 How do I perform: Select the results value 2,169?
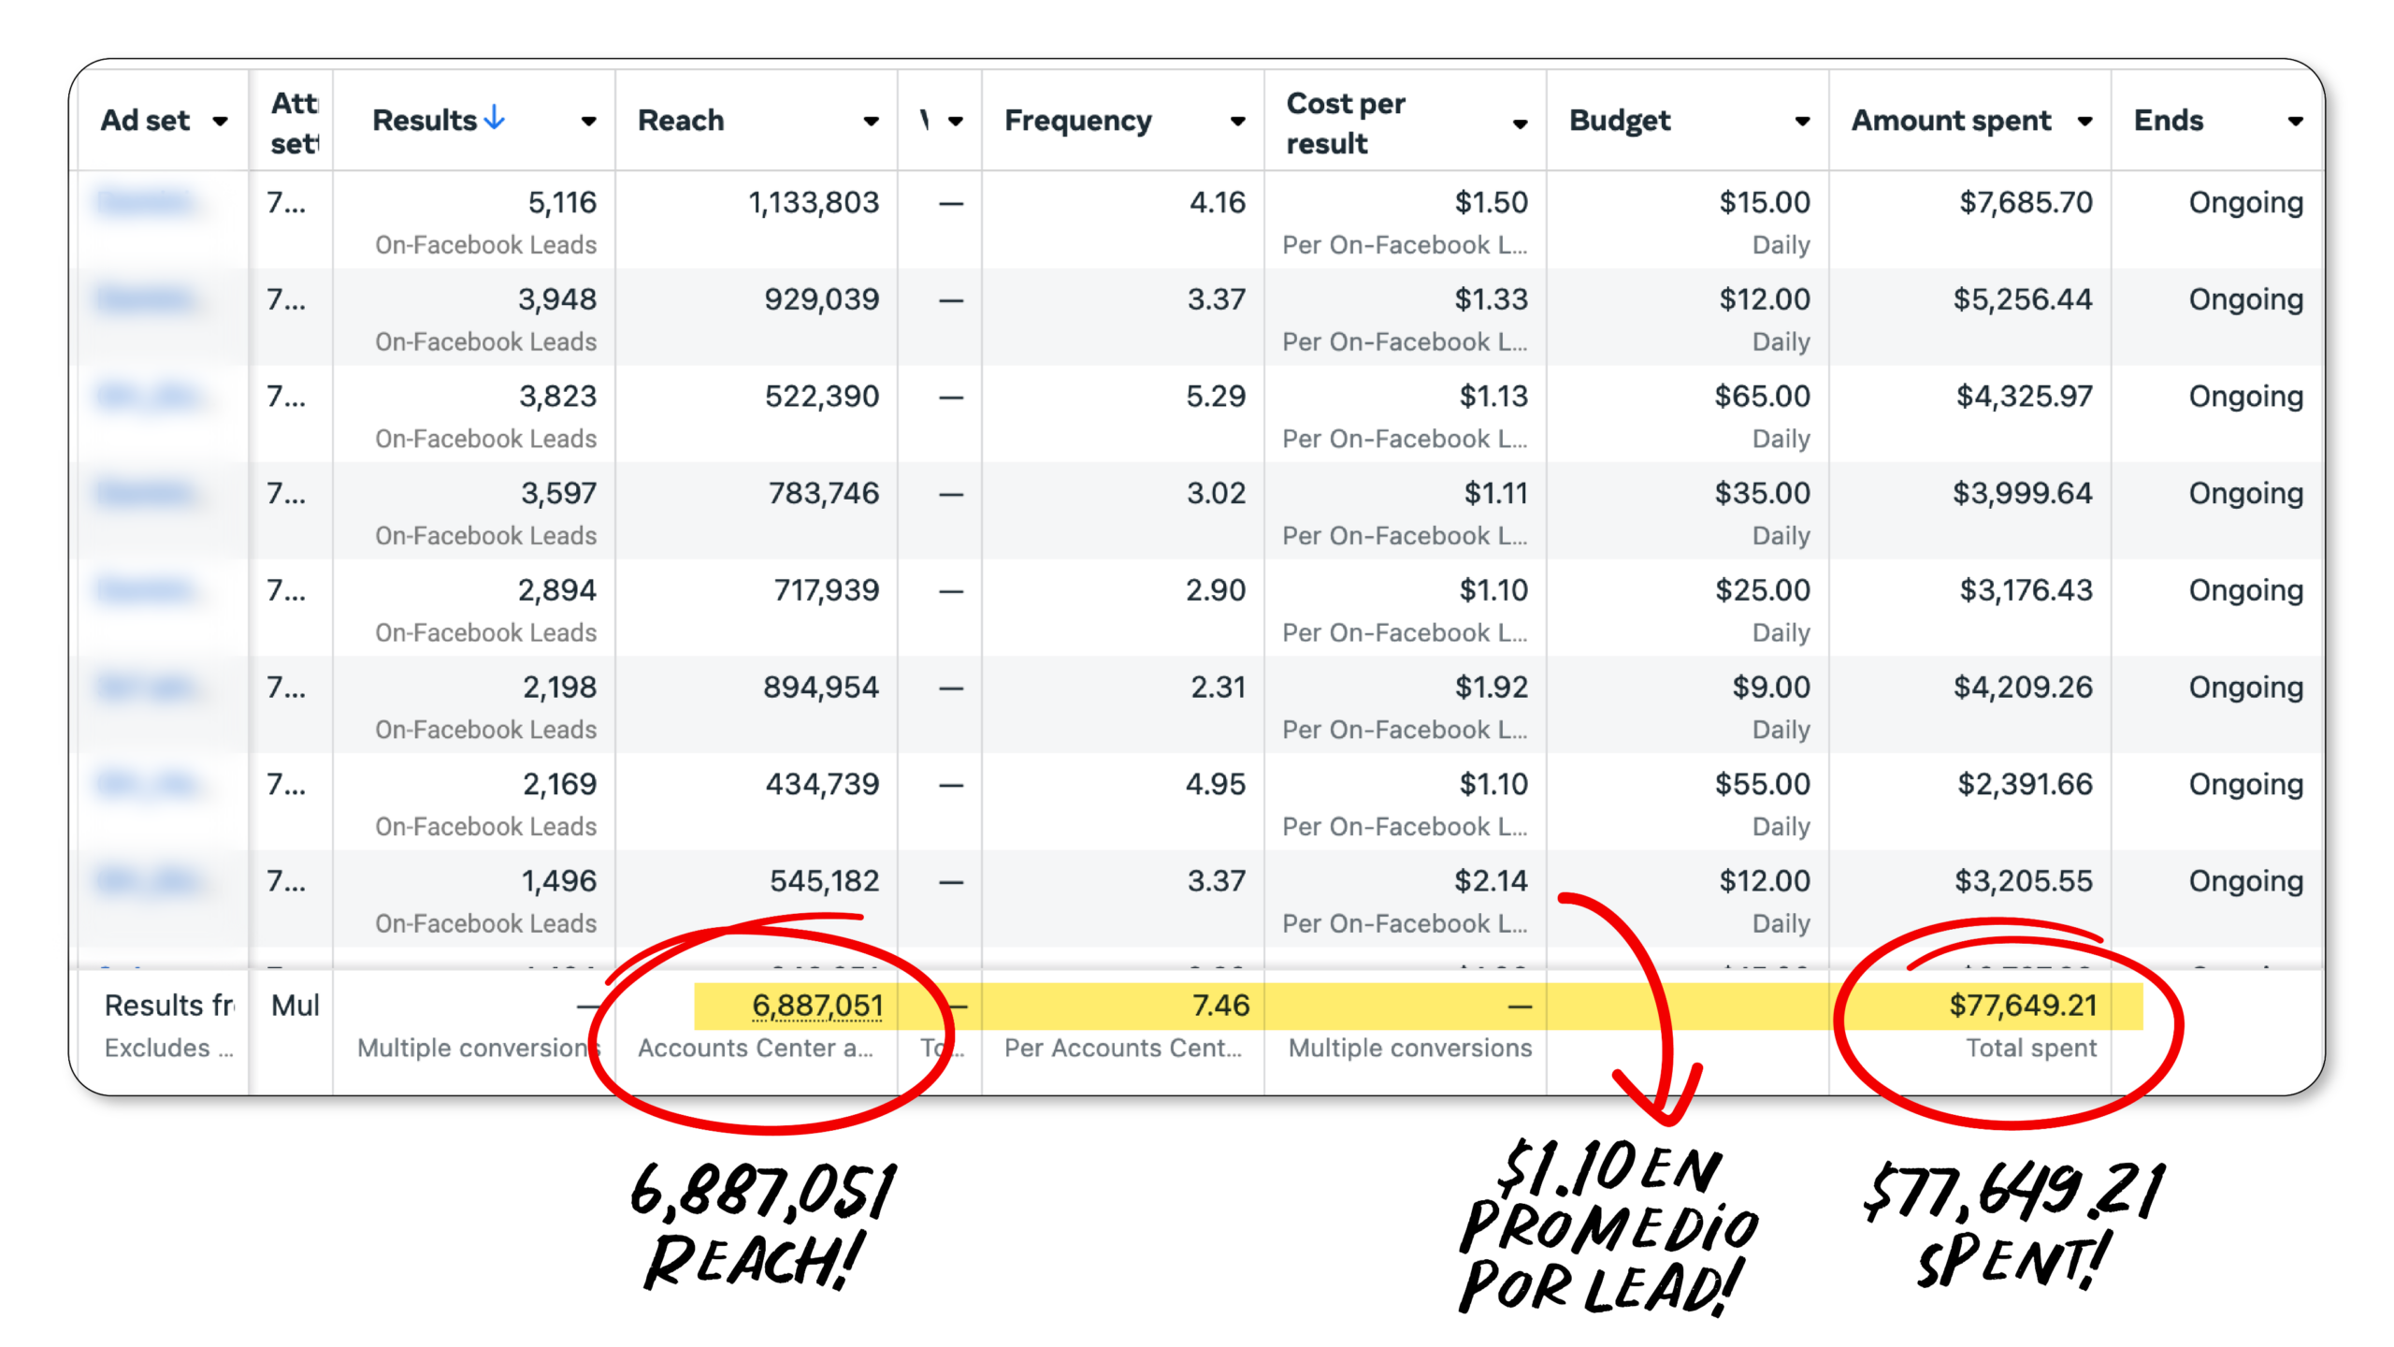559,784
